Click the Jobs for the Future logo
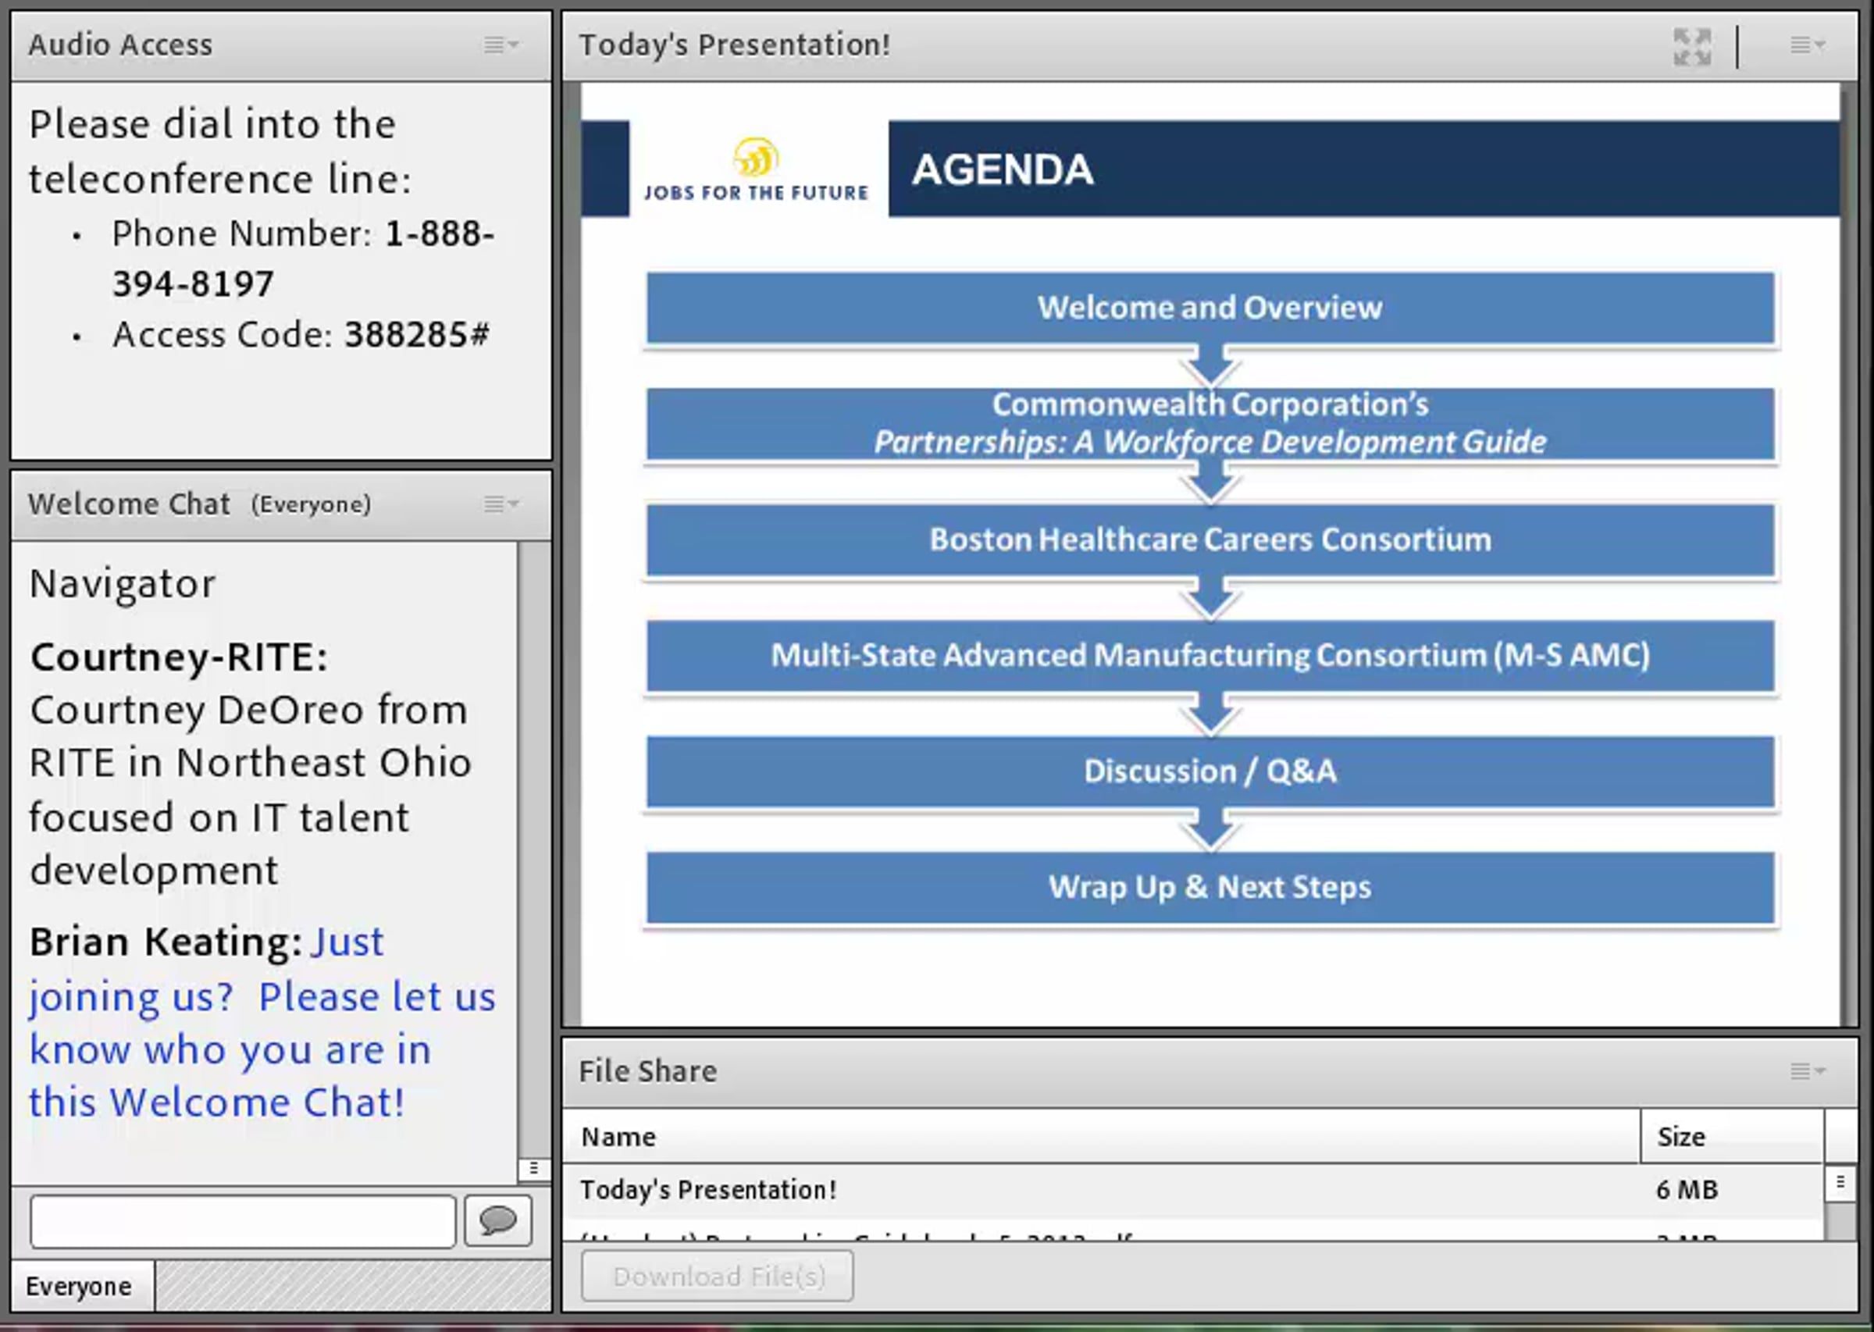Screen dimensions: 1874x1332 click(x=755, y=169)
